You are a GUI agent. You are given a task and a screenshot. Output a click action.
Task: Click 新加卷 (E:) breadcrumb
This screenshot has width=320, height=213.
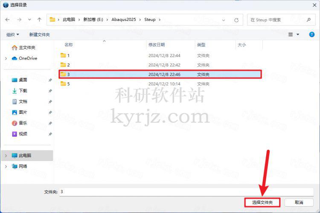(x=93, y=20)
